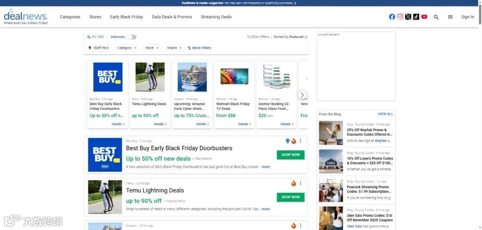Viewport: 482px width, 230px height.
Task: Click Sign In
Action: [468, 17]
